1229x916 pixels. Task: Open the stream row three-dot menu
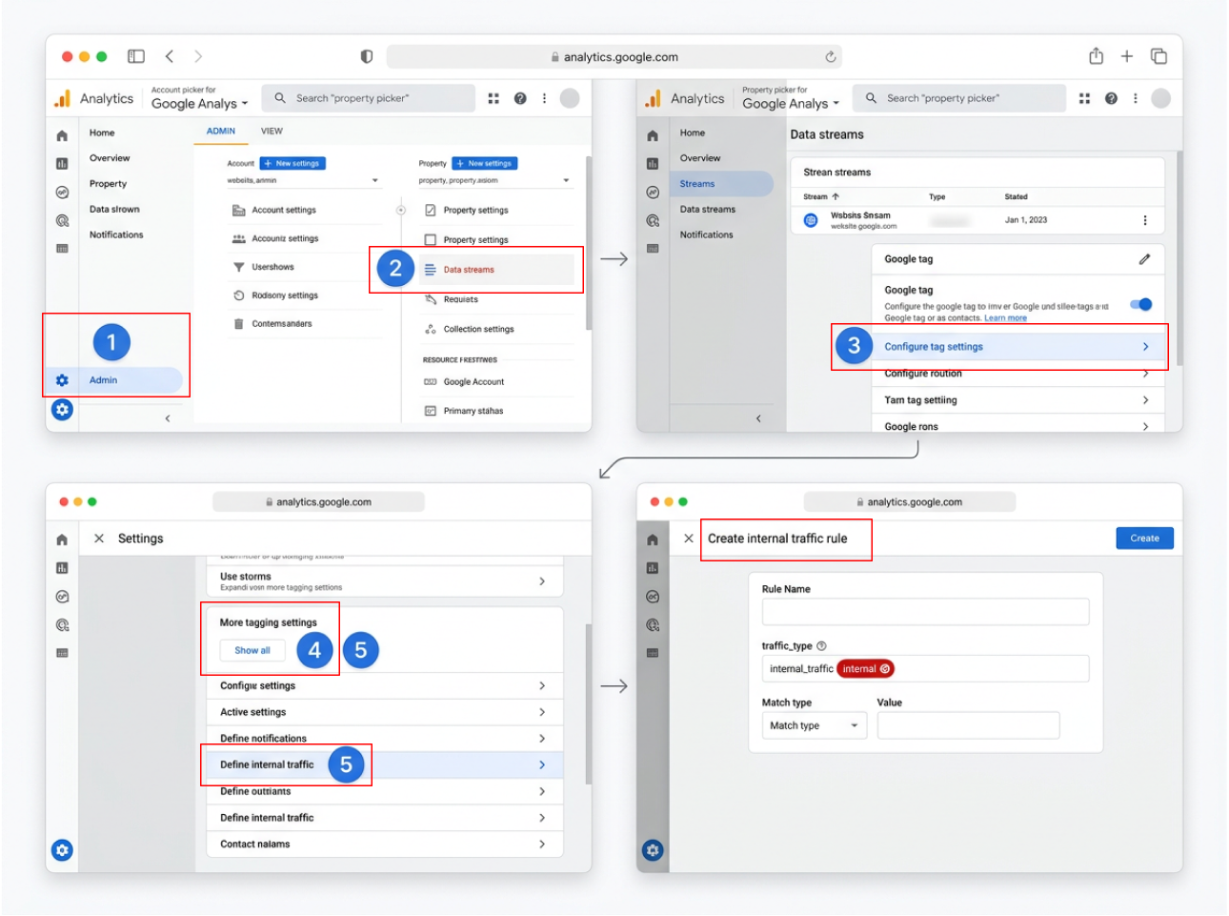pos(1145,220)
